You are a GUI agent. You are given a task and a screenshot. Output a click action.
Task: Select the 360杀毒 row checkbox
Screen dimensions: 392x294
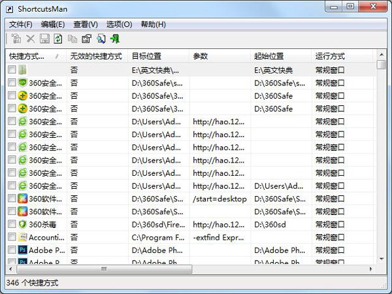coord(12,224)
